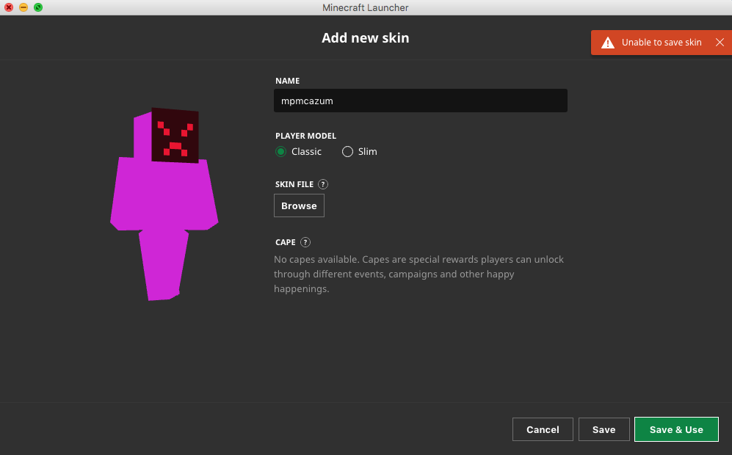732x455 pixels.
Task: Dismiss the Unable to save skin notification
Action: pyautogui.click(x=720, y=43)
